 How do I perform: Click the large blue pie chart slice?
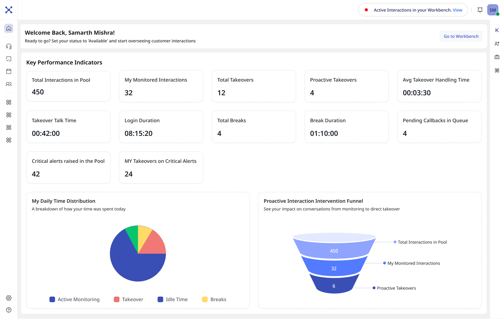133,264
